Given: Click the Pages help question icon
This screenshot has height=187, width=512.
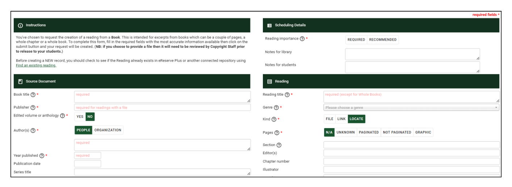Looking at the screenshot, I should 277,133.
